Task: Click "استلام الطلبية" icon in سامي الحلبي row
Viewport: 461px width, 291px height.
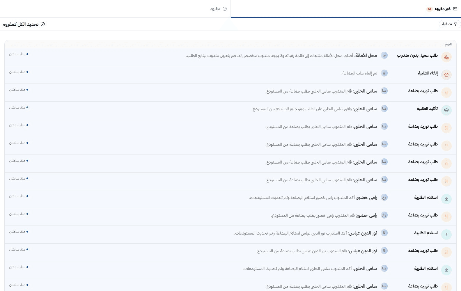Action: click(446, 270)
